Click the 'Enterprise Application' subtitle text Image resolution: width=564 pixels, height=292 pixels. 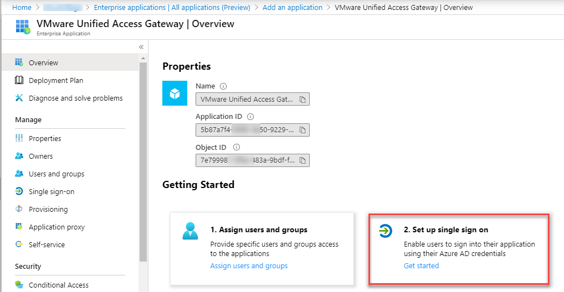click(63, 34)
